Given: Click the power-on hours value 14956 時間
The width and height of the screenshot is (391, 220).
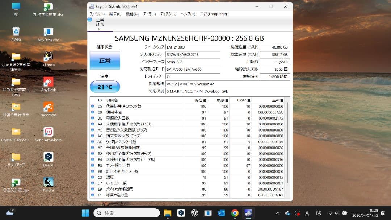Looking at the screenshot, I should click(274, 76).
